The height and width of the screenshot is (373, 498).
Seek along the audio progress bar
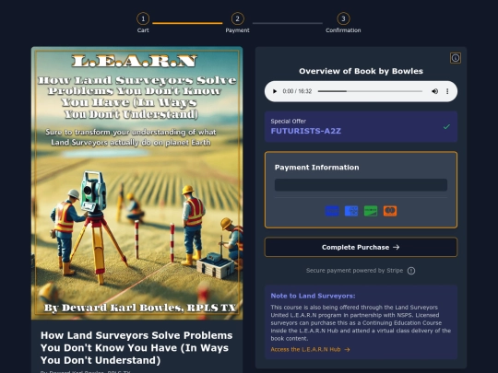pos(370,91)
